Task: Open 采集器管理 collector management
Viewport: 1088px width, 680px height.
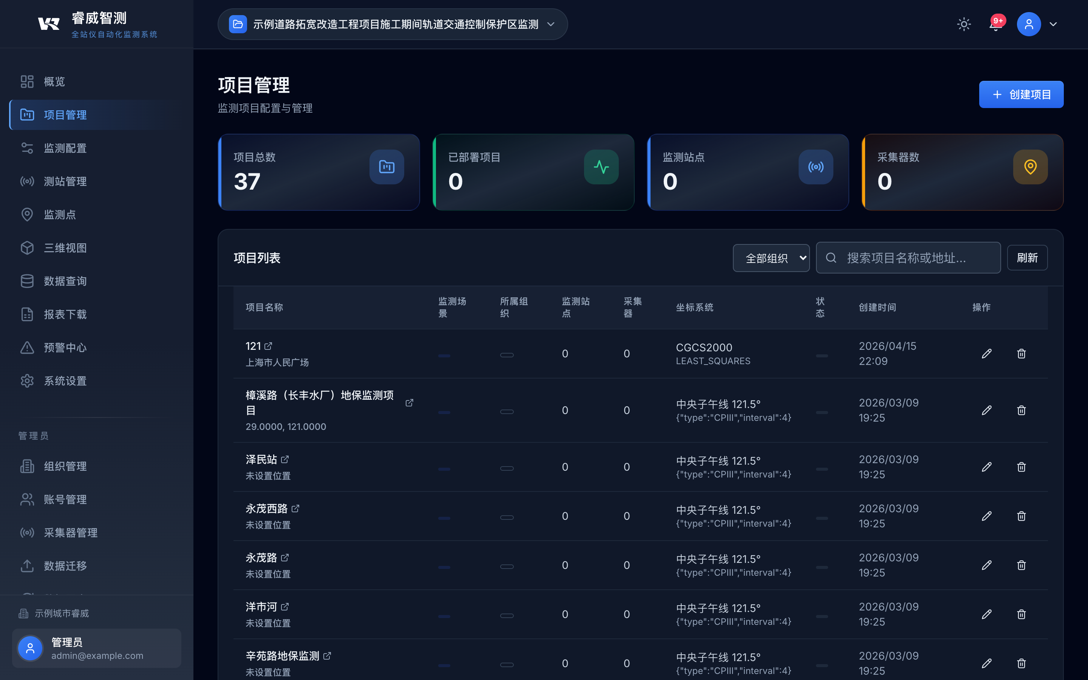Action: coord(70,533)
